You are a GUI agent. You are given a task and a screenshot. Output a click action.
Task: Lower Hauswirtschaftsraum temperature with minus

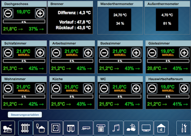pyautogui.click(x=152, y=88)
